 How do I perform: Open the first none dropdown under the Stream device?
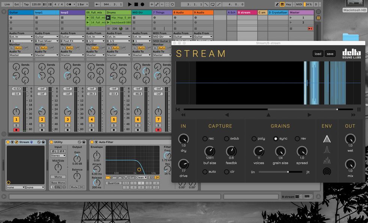(x=16, y=187)
